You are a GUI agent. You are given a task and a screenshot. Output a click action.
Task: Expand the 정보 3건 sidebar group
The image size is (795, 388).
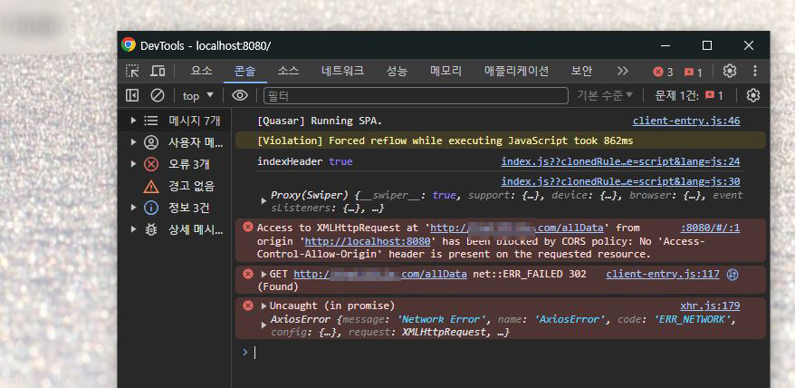[134, 208]
